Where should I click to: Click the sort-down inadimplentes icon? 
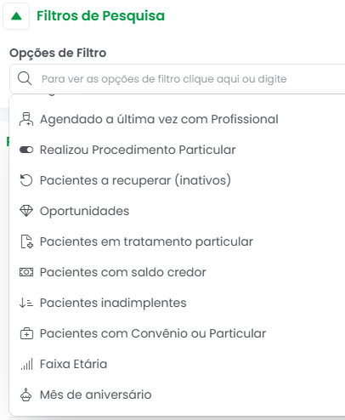(26, 303)
